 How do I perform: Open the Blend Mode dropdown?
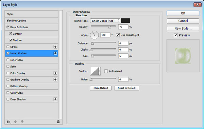[105, 21]
